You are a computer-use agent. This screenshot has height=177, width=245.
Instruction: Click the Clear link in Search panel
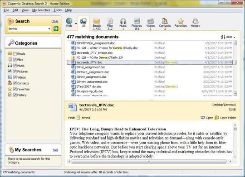pyautogui.click(x=55, y=21)
